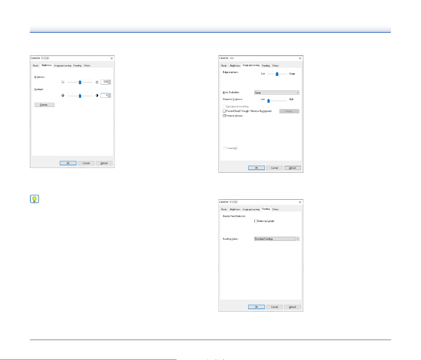Viewport: 421px width, 360px height.
Task: Select Brightness tab in Feeding dialog
Action: point(235,210)
